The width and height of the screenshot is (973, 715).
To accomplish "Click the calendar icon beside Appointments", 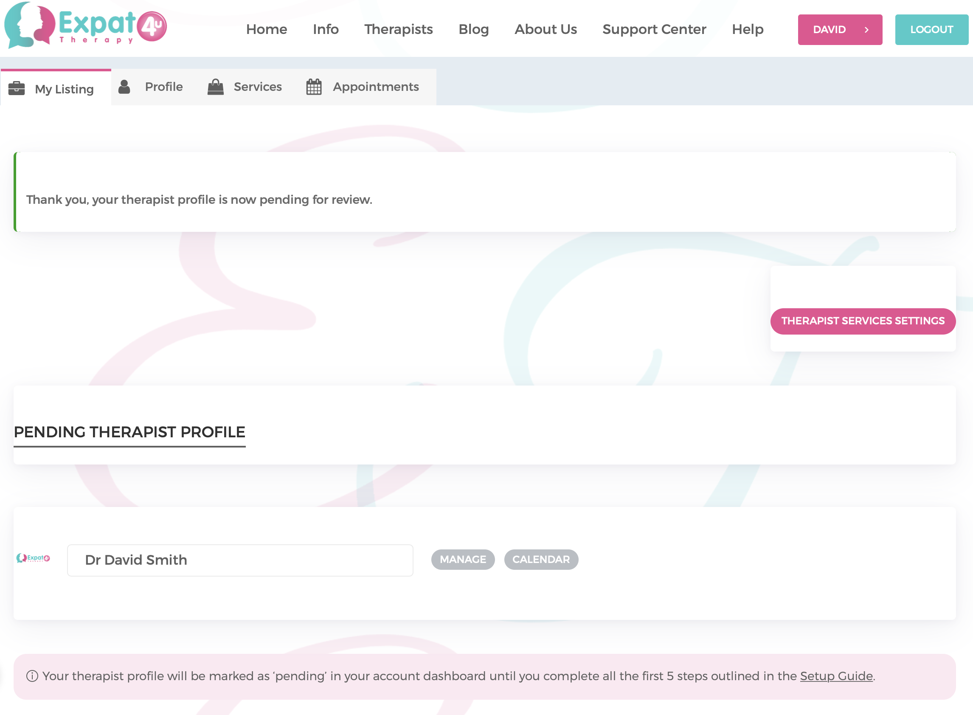I will (x=314, y=87).
